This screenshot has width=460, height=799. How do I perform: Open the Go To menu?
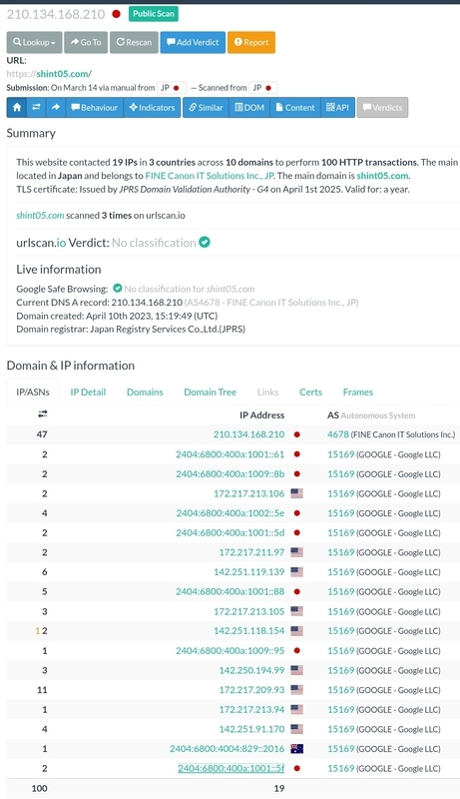[87, 42]
